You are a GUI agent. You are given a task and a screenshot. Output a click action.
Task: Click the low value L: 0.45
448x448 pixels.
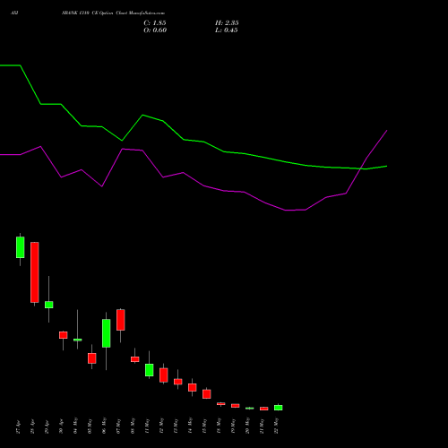click(x=227, y=30)
